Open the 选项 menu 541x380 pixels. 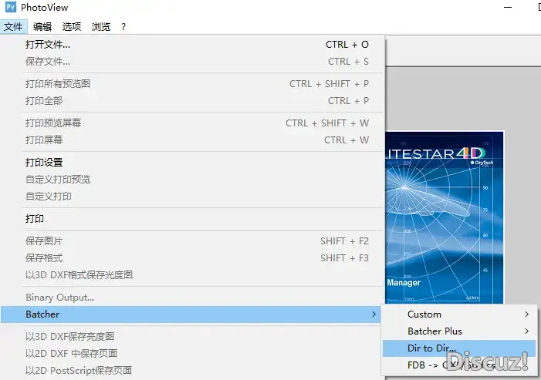click(x=72, y=26)
